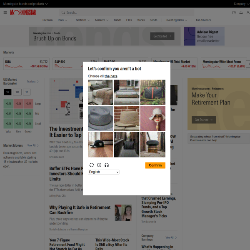Open the ETFs nav item
Image resolution: width=250 pixels, height=250 pixels.
[129, 20]
